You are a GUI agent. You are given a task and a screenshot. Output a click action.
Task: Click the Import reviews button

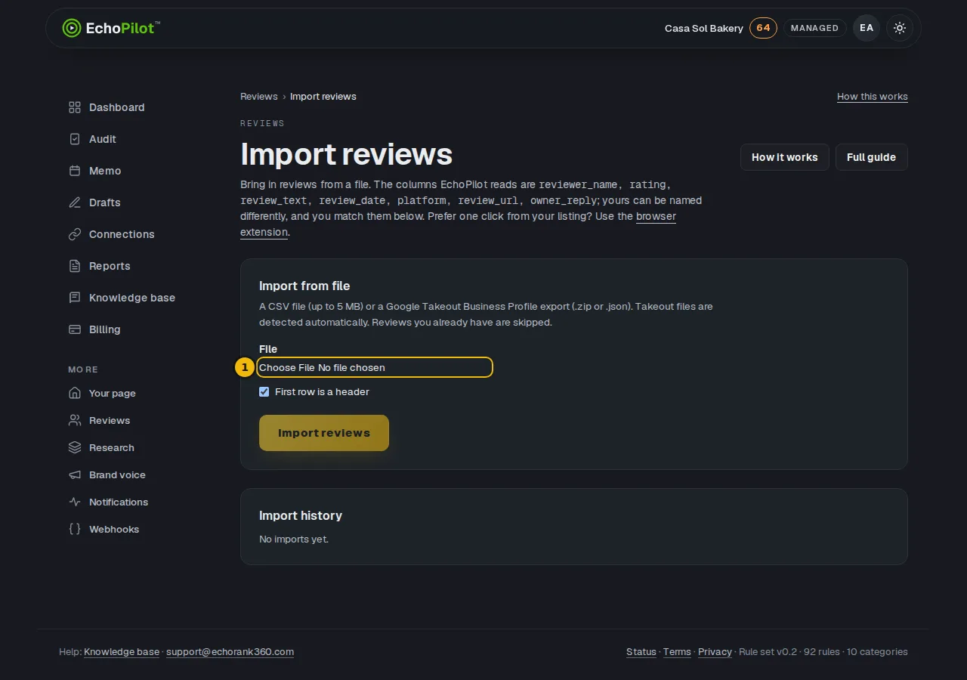point(324,433)
